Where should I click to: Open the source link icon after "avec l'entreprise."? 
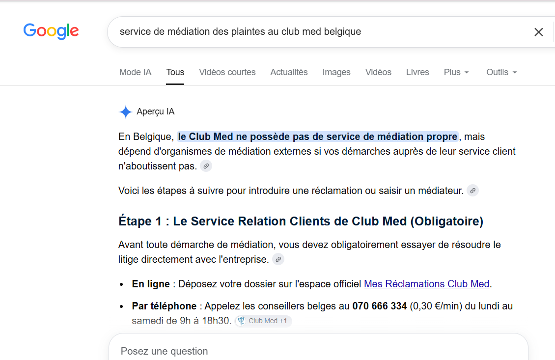pos(278,259)
